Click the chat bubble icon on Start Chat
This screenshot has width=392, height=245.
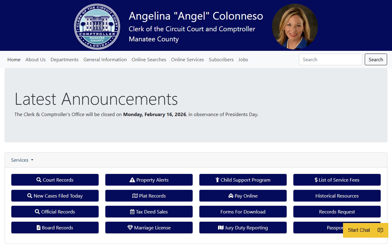click(380, 230)
